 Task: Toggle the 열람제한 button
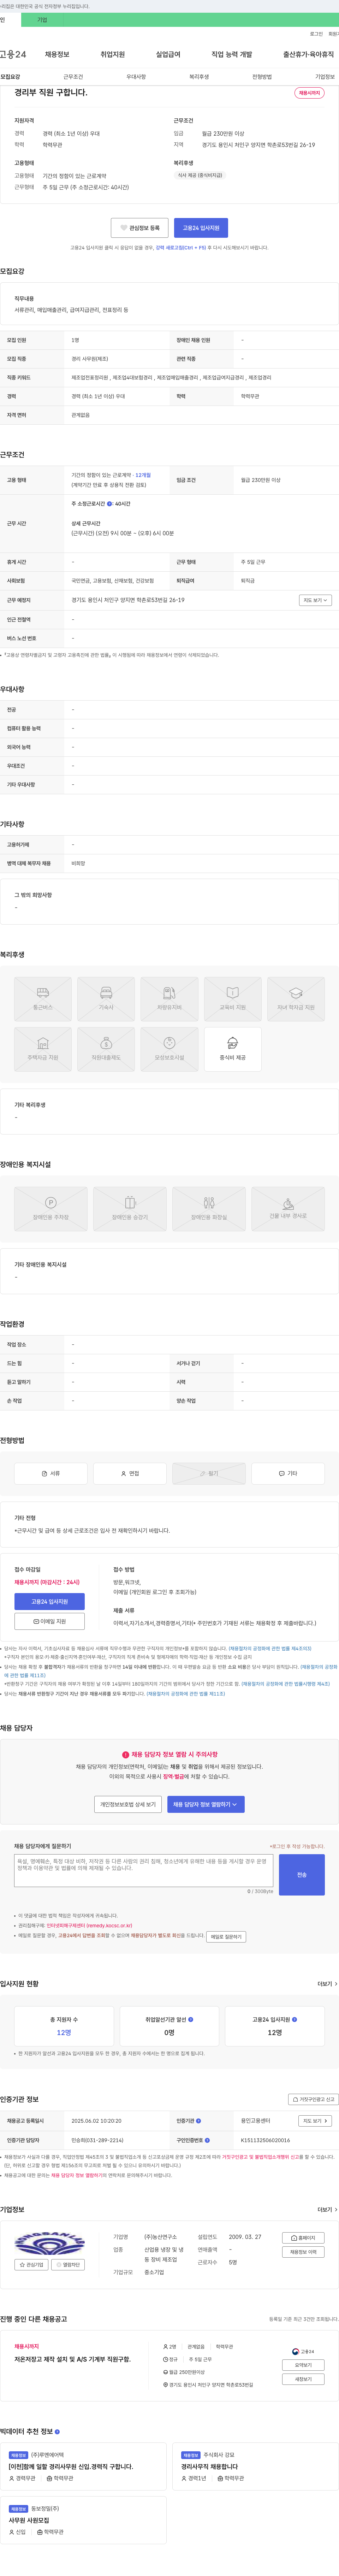69,2265
